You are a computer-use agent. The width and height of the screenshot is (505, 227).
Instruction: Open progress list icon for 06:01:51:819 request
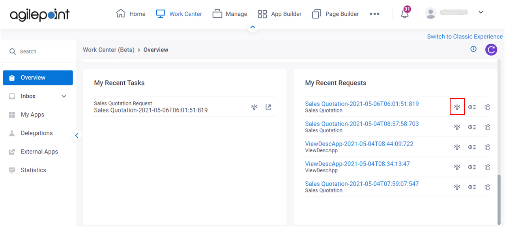pos(472,107)
